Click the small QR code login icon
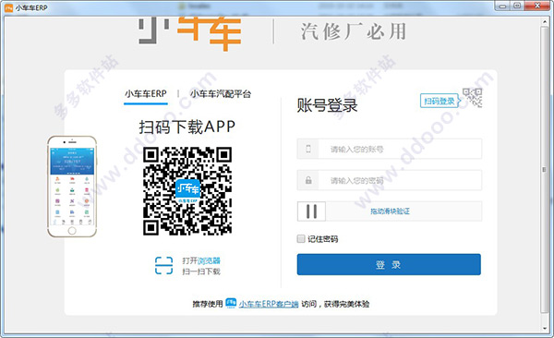This screenshot has height=338, width=554. click(473, 98)
